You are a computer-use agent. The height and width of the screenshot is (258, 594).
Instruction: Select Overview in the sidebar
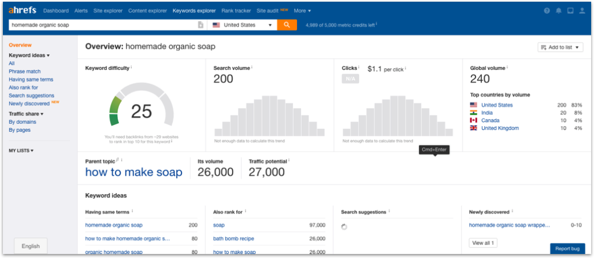(x=20, y=45)
